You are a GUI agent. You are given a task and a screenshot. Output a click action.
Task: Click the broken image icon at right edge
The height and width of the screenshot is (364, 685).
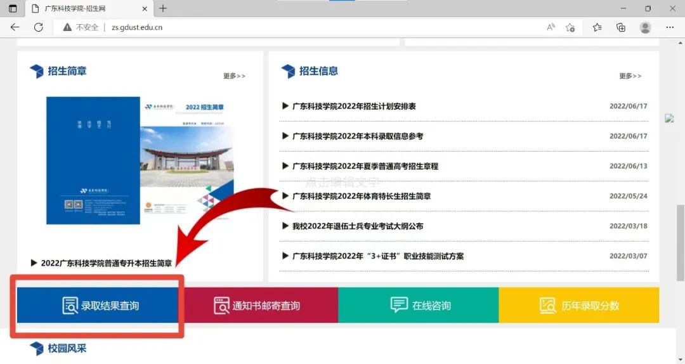pyautogui.click(x=669, y=118)
